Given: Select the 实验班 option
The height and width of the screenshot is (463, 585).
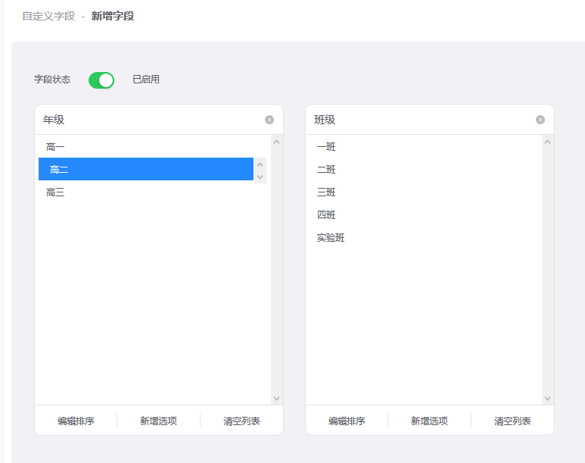Looking at the screenshot, I should coord(424,238).
